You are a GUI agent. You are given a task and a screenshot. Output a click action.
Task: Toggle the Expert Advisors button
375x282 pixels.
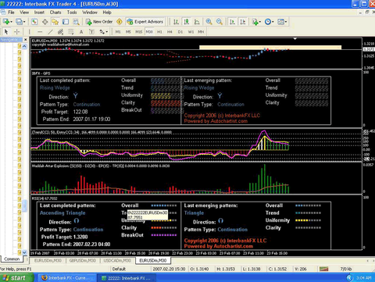(145, 22)
